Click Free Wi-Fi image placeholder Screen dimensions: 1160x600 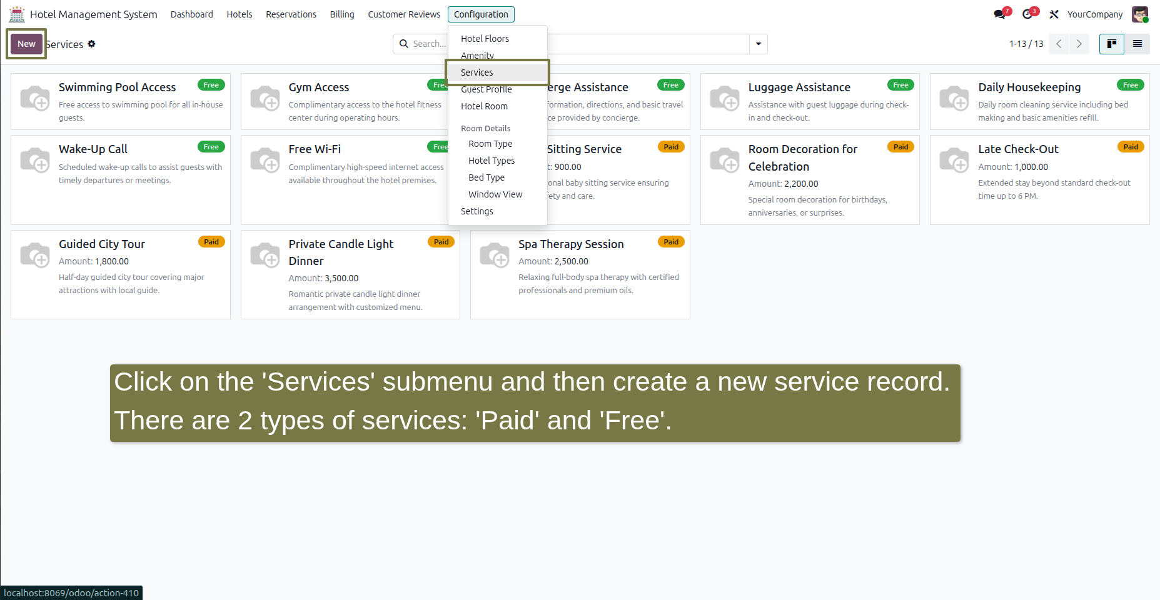coord(265,160)
